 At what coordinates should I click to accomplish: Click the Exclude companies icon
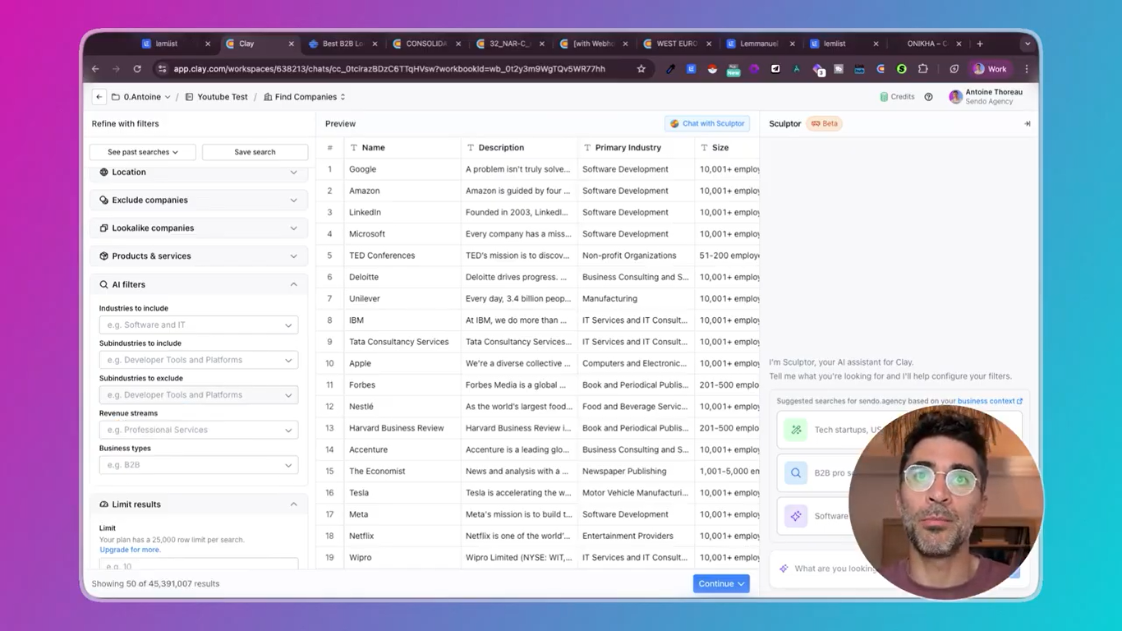click(x=103, y=200)
